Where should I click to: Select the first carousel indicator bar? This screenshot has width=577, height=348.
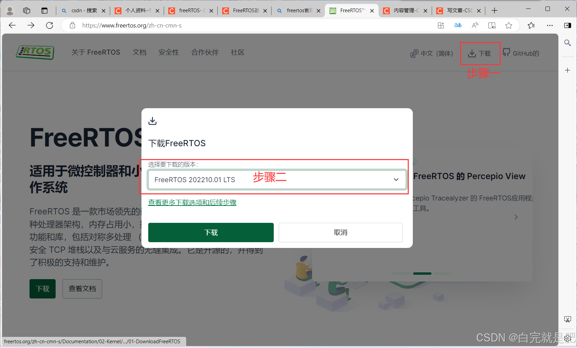click(402, 273)
